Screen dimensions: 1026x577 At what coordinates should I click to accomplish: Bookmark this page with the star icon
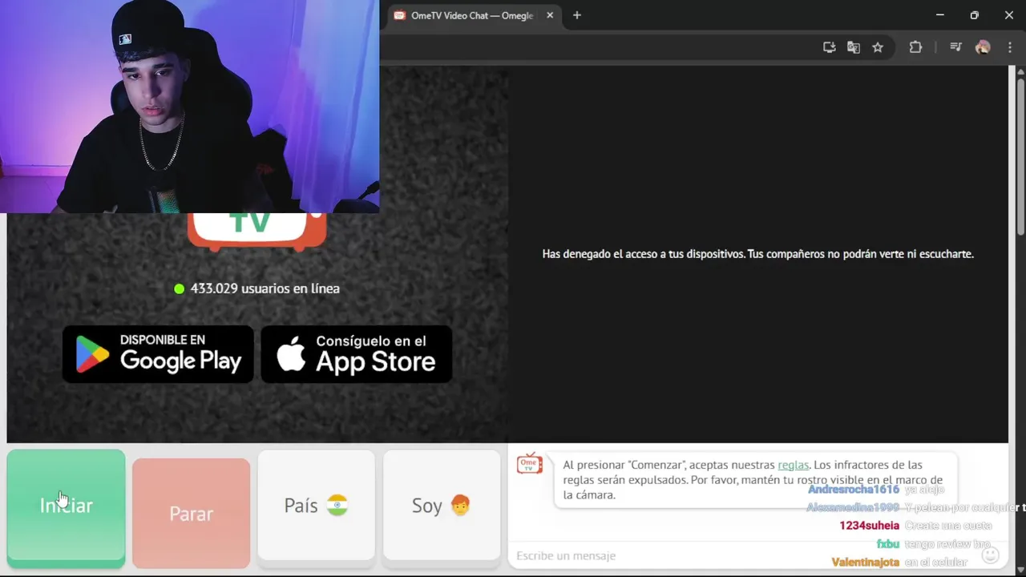[878, 47]
